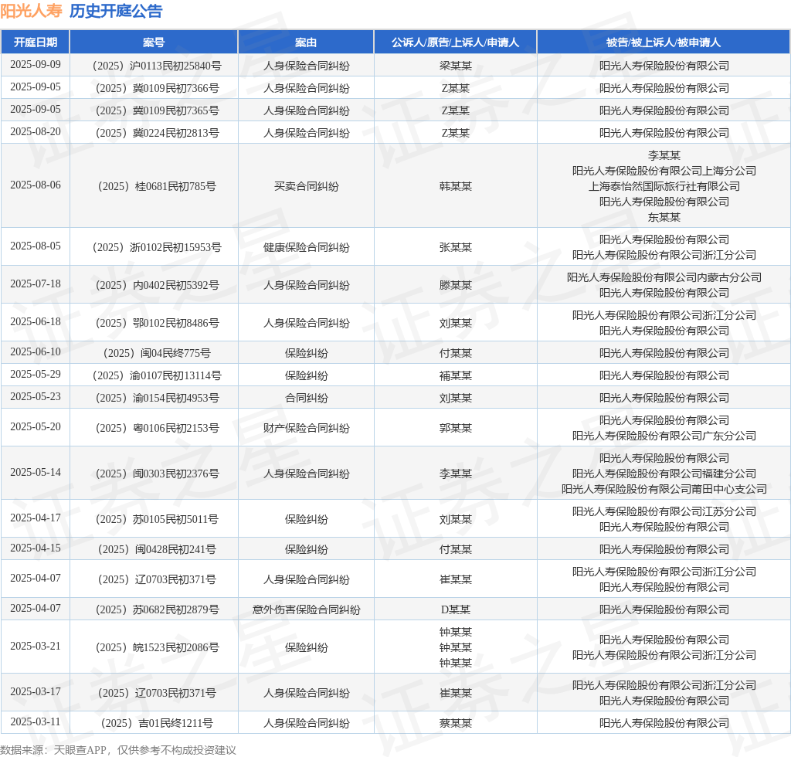
Task: Click case number 内0402民初5392号
Action: tap(157, 286)
